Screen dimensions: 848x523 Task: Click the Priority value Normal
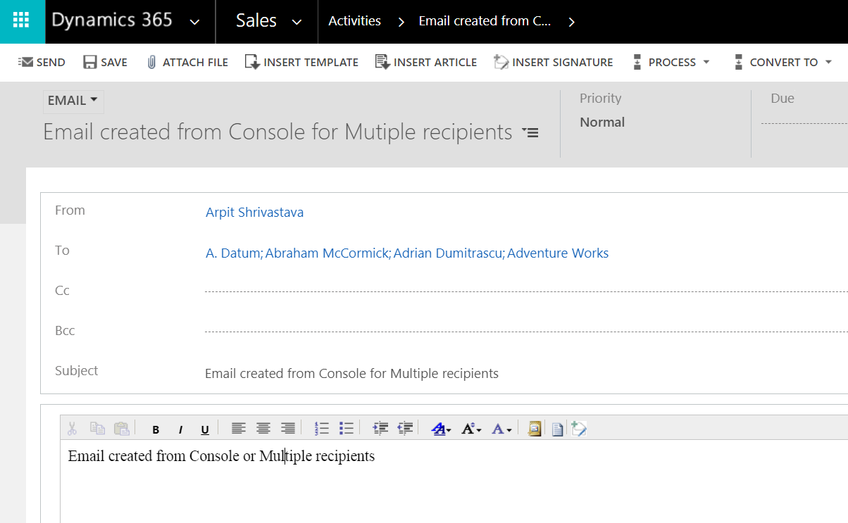tap(602, 122)
